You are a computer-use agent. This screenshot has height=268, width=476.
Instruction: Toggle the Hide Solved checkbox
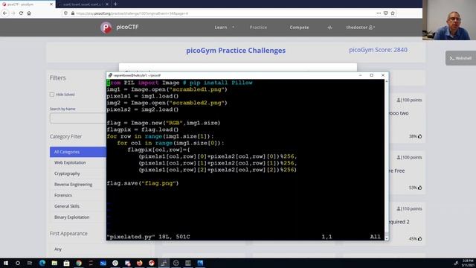pyautogui.click(x=52, y=95)
